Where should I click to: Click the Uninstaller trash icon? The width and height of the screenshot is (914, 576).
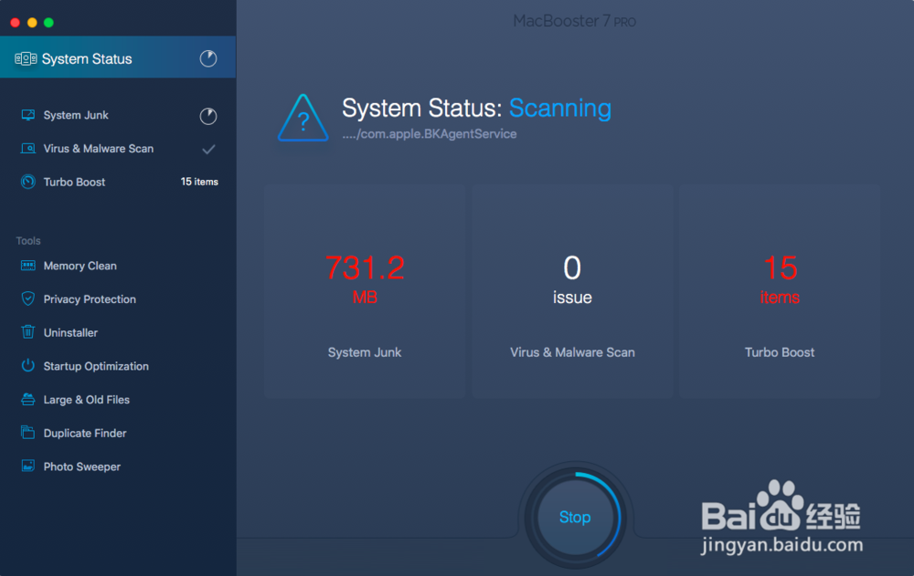tap(27, 332)
